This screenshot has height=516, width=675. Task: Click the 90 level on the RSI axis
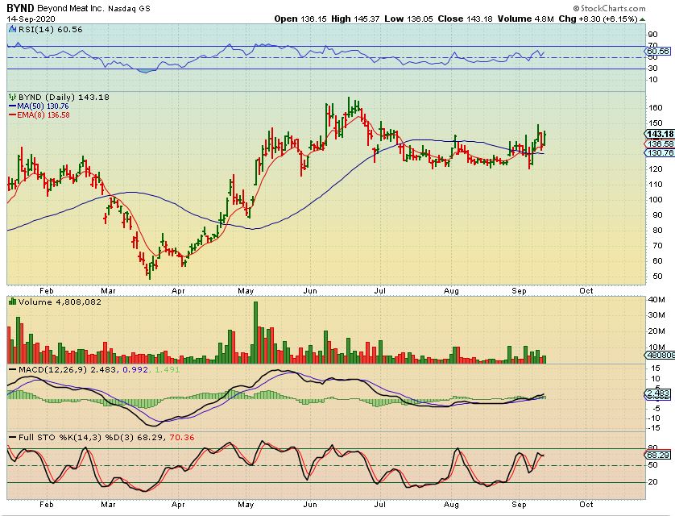coord(652,35)
